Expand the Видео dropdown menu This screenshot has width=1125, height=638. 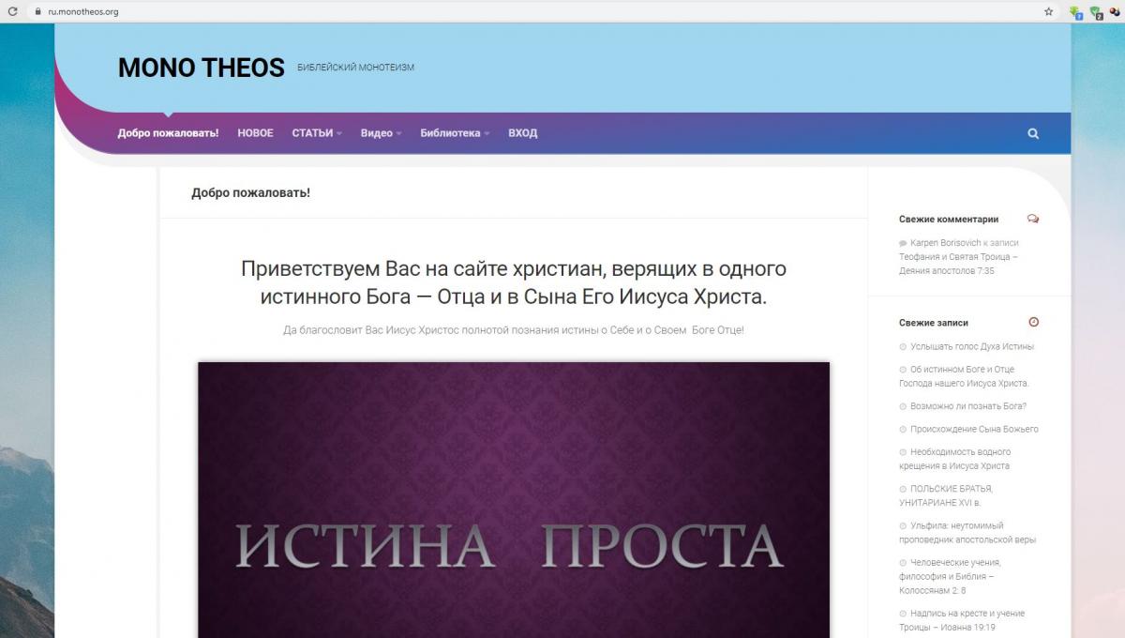(x=381, y=133)
